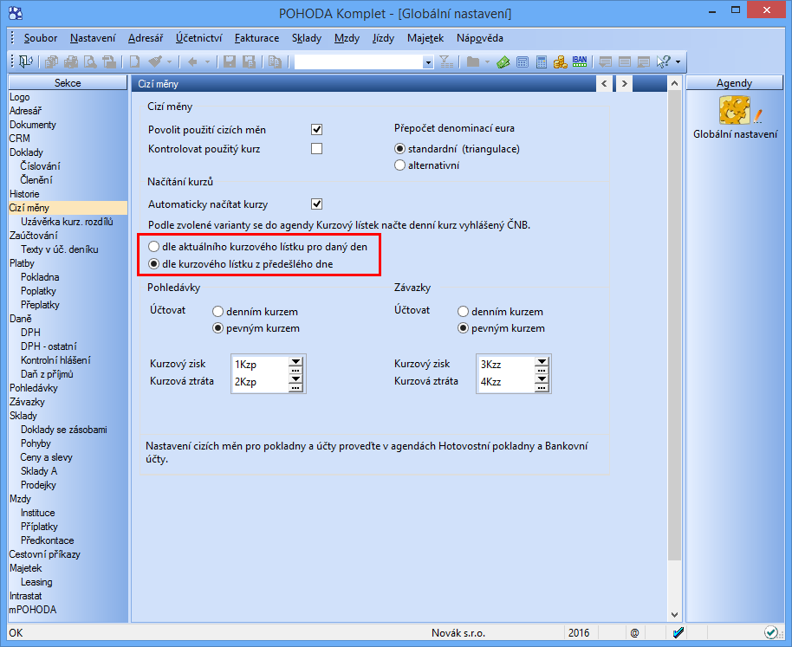Click the Agendy panel header
Screen dimensions: 792x647
pyautogui.click(x=734, y=83)
